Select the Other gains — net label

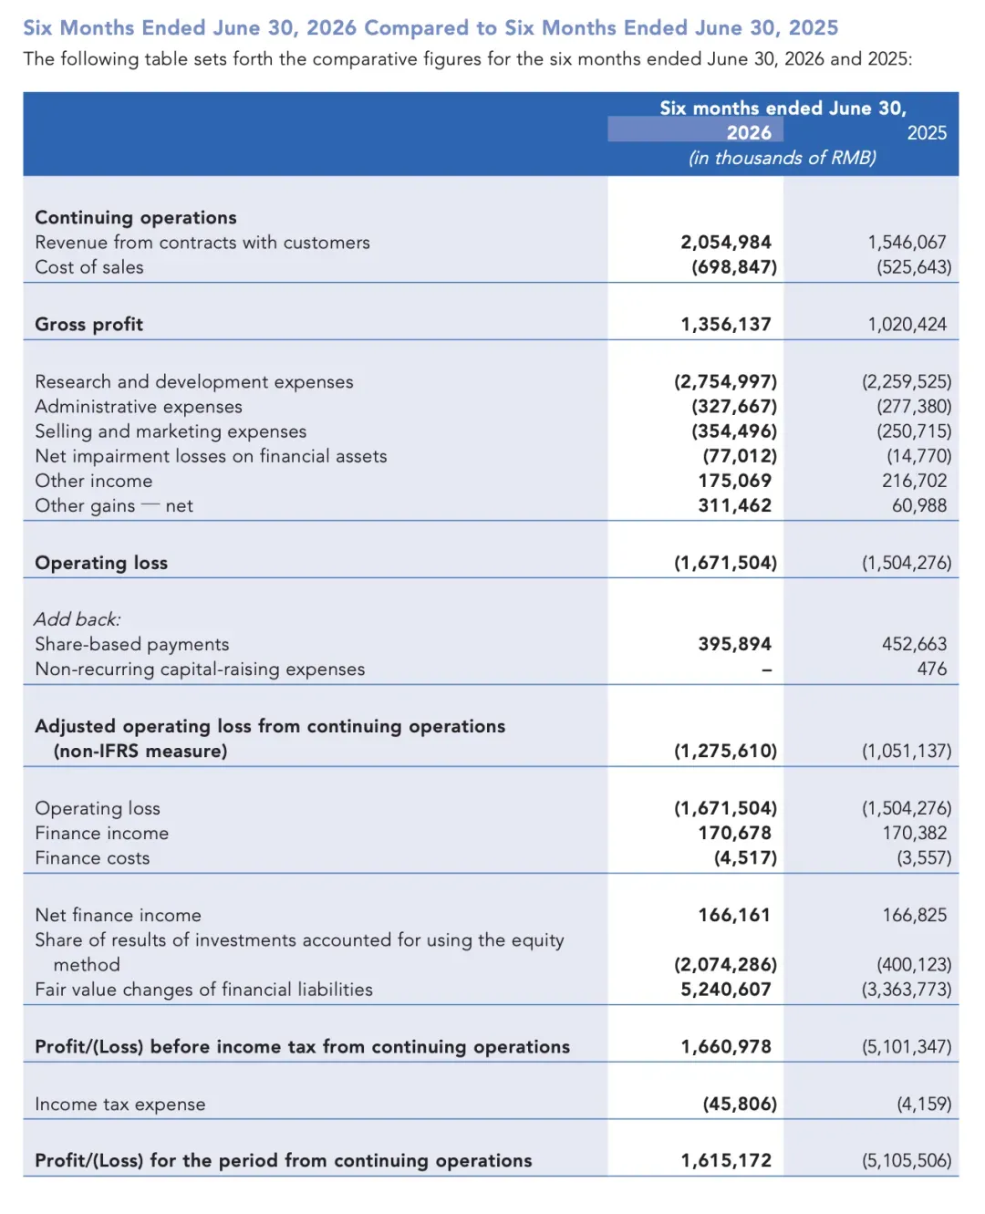[114, 506]
